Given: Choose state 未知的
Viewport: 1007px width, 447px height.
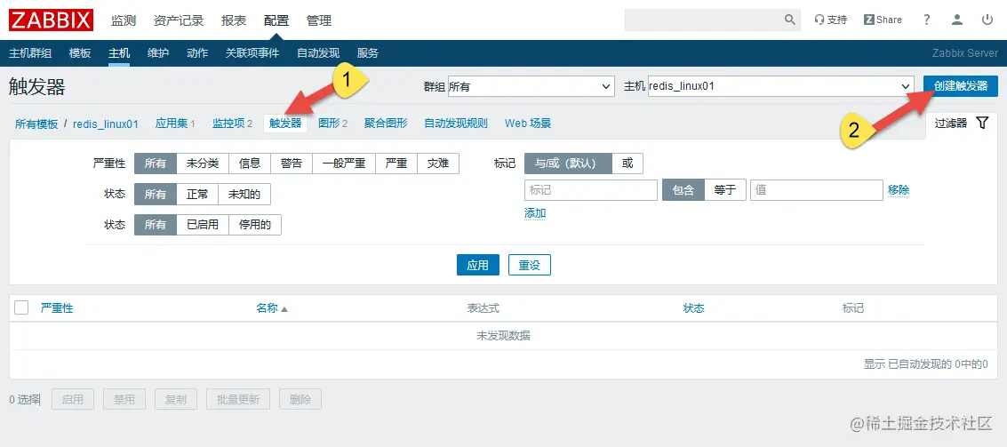Looking at the screenshot, I should [244, 194].
